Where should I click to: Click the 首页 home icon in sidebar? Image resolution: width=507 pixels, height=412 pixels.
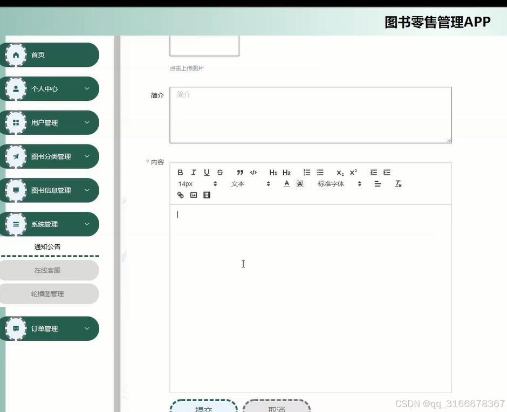(x=16, y=55)
